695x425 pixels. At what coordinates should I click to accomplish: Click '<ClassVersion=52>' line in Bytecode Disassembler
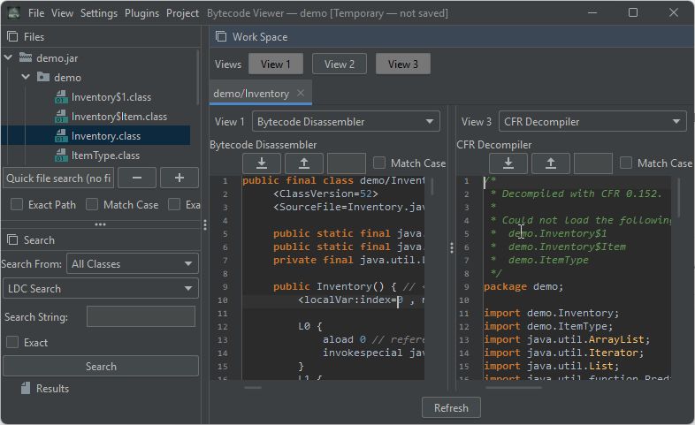click(x=325, y=194)
